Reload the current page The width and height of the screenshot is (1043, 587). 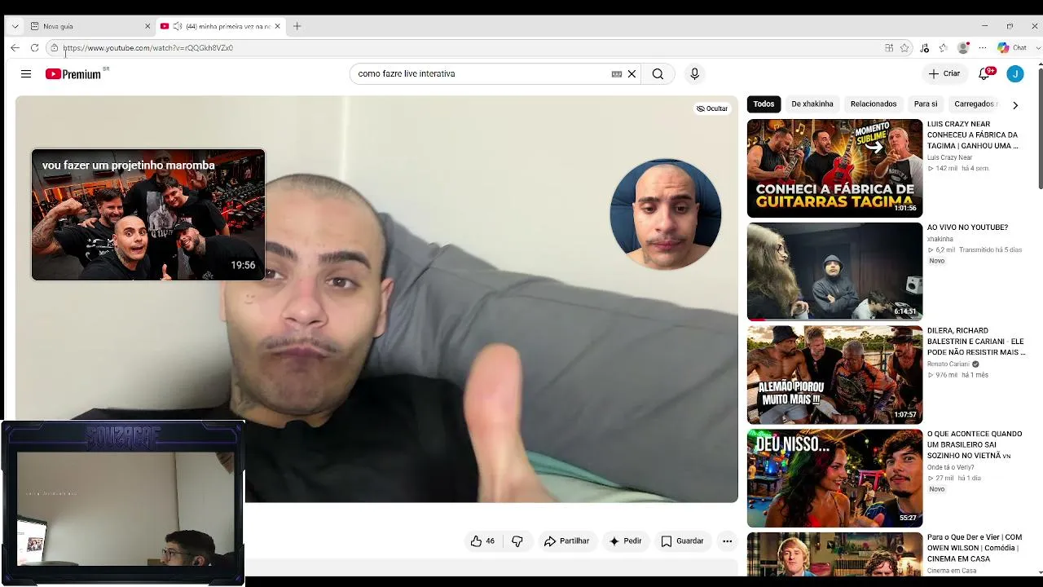tap(34, 48)
